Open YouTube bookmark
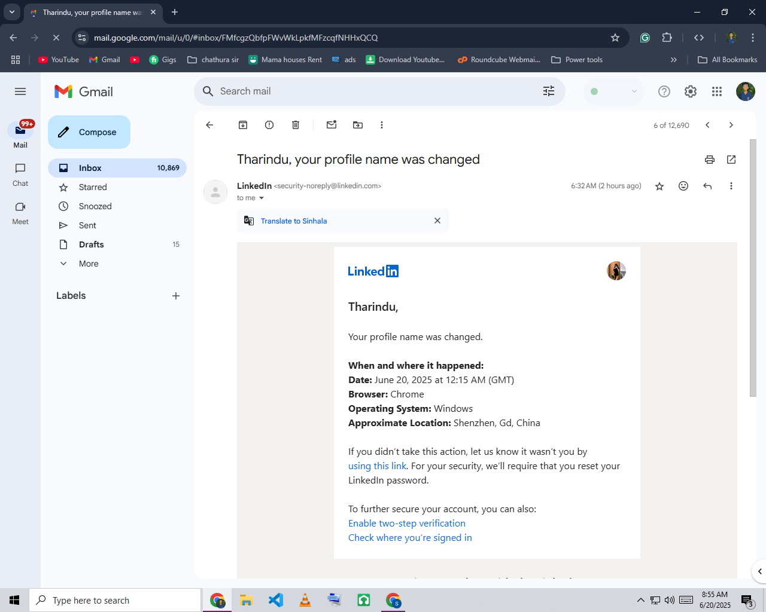The width and height of the screenshot is (766, 612). point(59,60)
